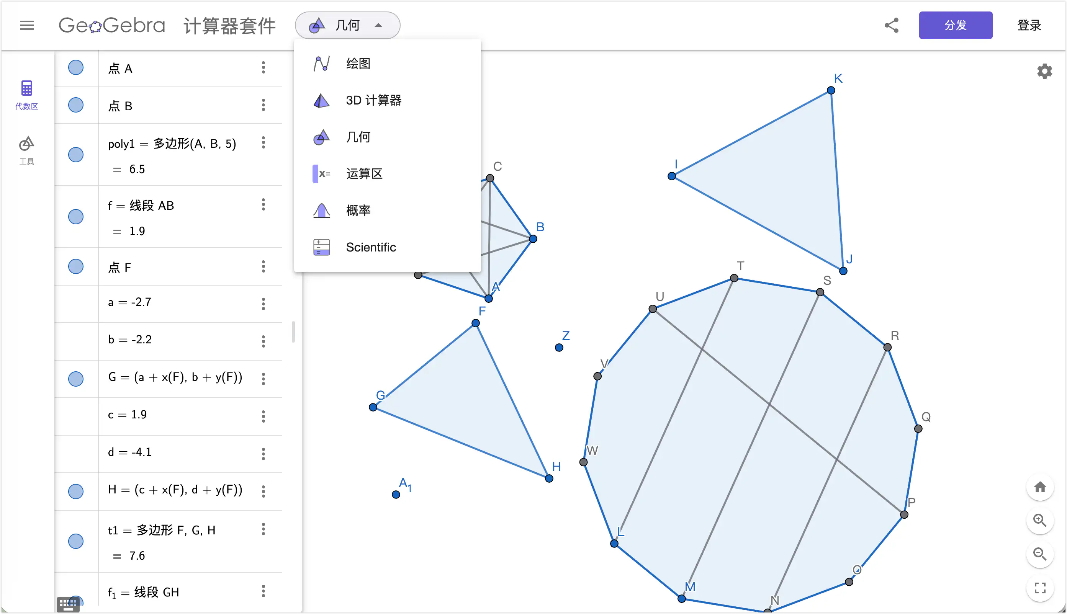Viewport: 1067px width, 614px height.
Task: Zoom in on the graphics view
Action: 1039,520
